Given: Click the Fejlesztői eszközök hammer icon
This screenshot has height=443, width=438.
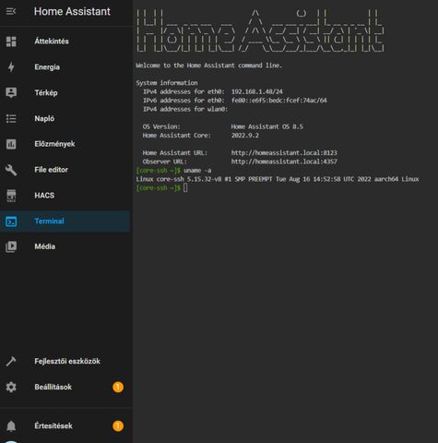Looking at the screenshot, I should pyautogui.click(x=11, y=361).
